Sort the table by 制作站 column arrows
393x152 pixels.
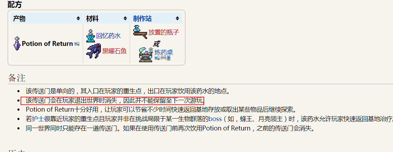pyautogui.click(x=177, y=18)
